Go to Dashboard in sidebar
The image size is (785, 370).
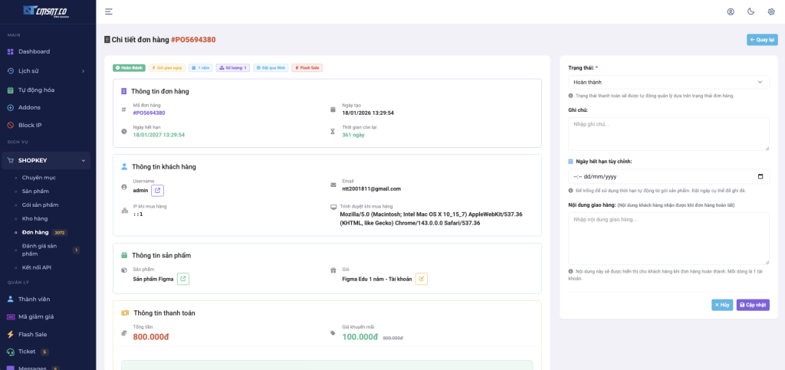click(34, 51)
